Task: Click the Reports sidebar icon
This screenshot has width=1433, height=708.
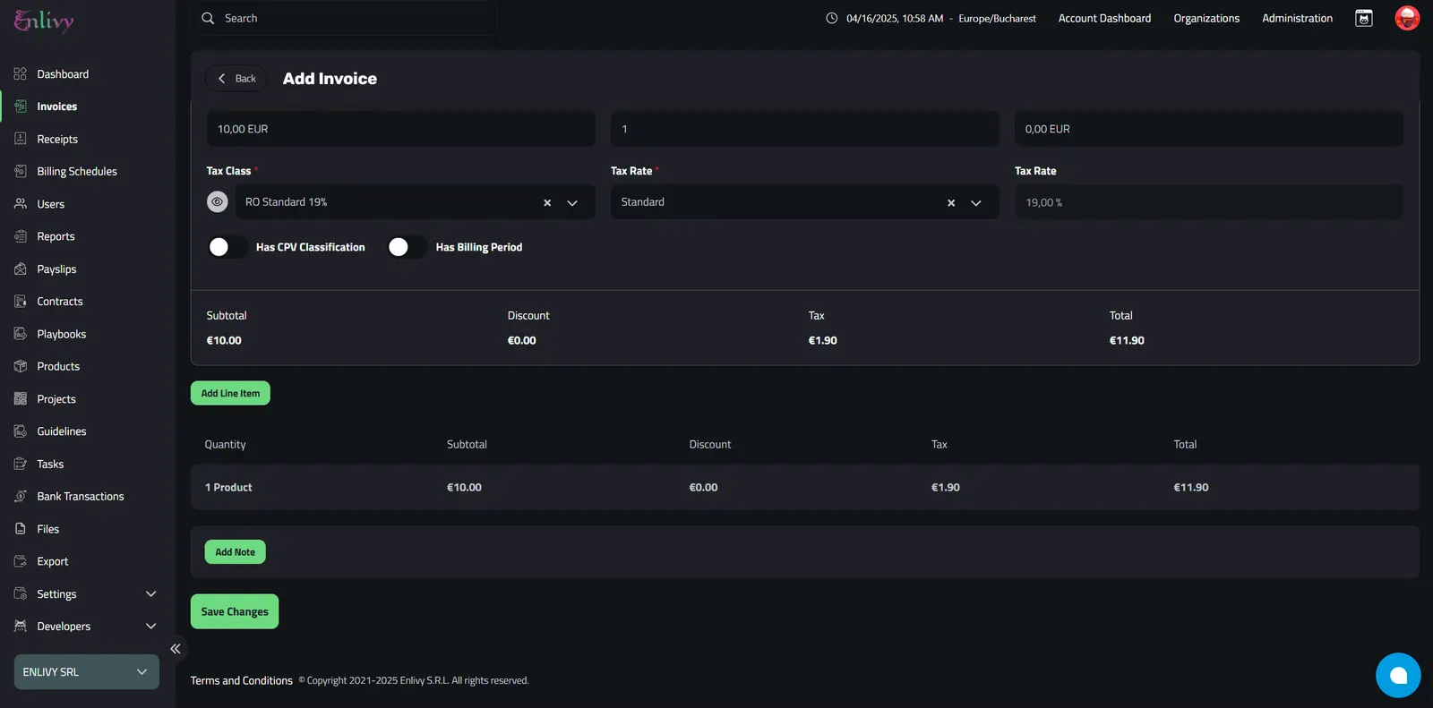Action: [x=21, y=236]
